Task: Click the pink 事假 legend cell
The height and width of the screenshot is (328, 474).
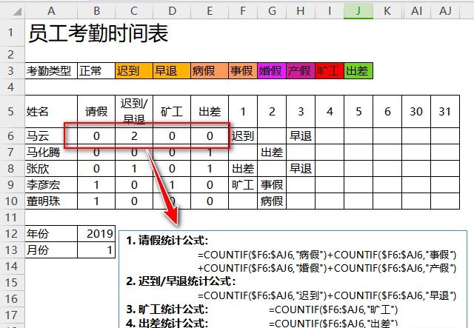Action: 242,71
